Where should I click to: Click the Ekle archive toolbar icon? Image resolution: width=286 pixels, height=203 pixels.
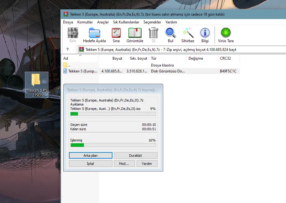(x=73, y=33)
